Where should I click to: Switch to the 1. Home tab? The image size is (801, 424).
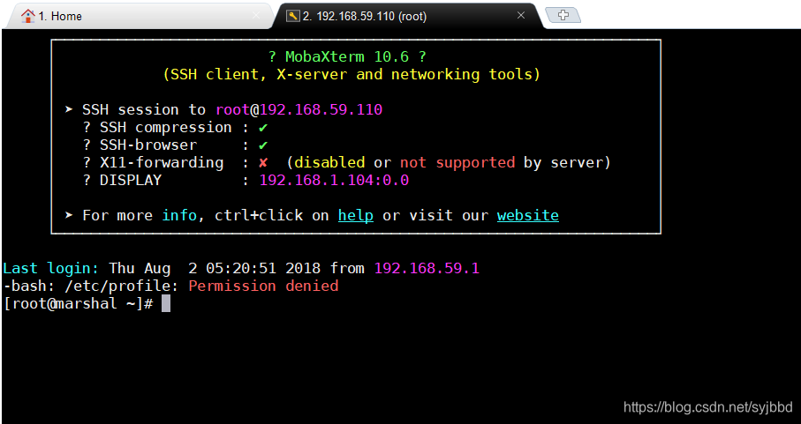click(138, 16)
